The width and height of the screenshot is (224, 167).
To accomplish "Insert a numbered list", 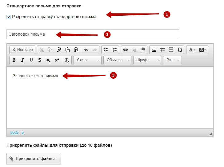I will click(106, 50).
